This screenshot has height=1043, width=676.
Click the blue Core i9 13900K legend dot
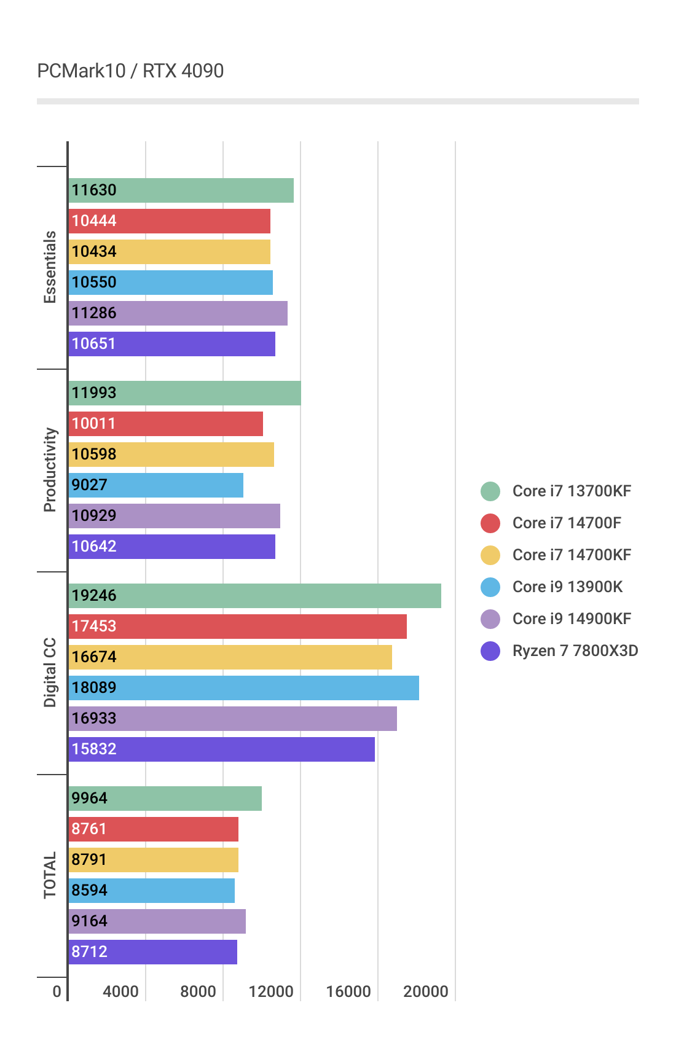click(490, 587)
